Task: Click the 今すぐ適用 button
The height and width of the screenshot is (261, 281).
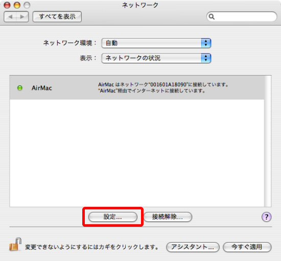Action: coord(247,247)
